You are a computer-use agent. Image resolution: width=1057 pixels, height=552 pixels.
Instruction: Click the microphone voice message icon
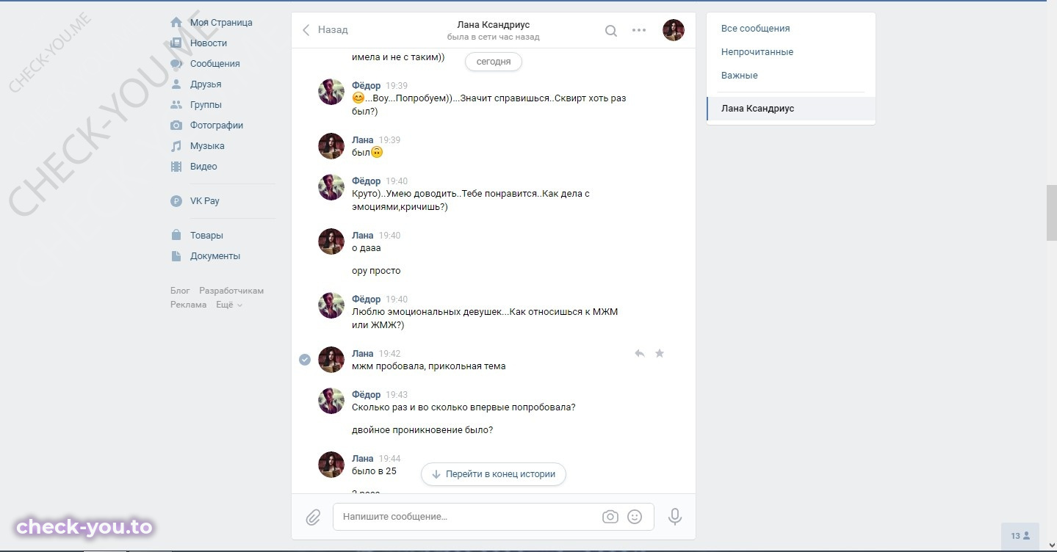tap(675, 517)
